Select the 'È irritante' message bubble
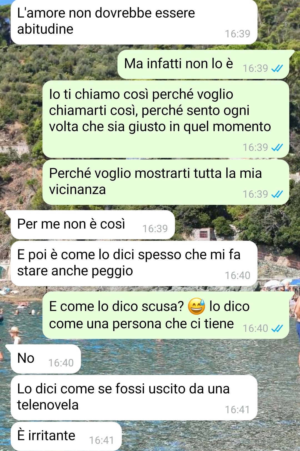This screenshot has width=300, height=451. pos(66,436)
